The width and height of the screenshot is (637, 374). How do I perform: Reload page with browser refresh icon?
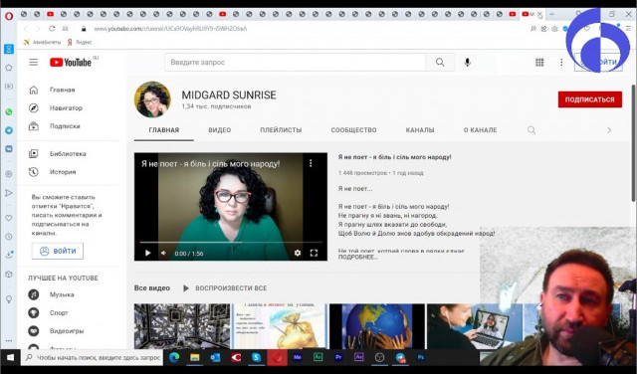pyautogui.click(x=52, y=29)
